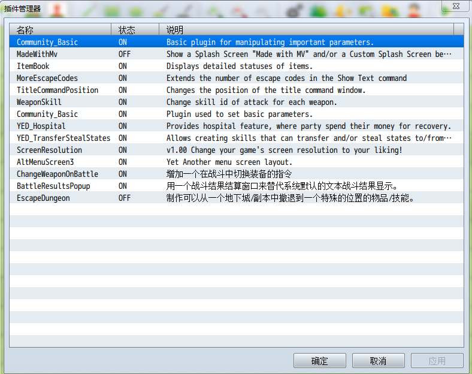This screenshot has height=374, width=472.
Task: Click description "Displays detailed statuses of items."
Action: coord(240,66)
